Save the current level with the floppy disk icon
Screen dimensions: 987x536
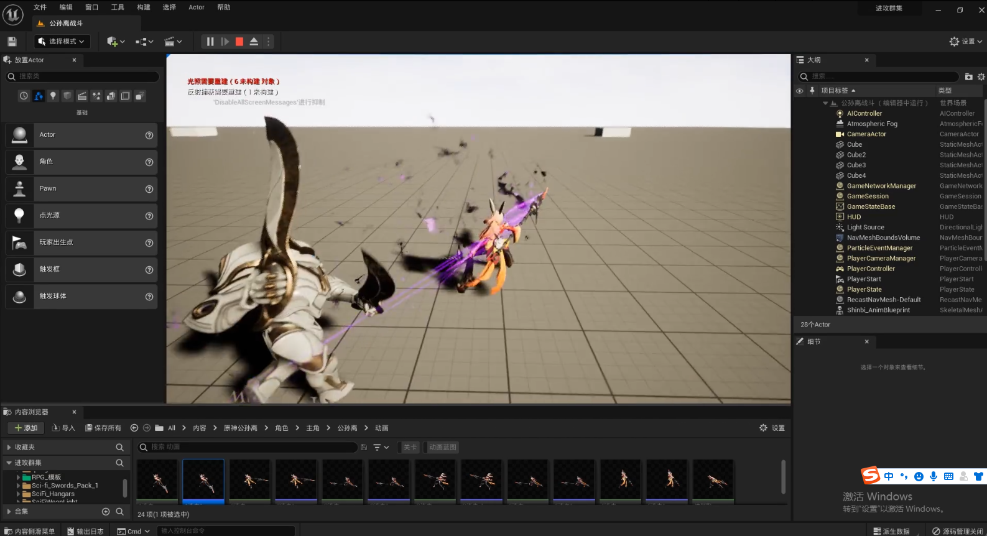(x=12, y=42)
